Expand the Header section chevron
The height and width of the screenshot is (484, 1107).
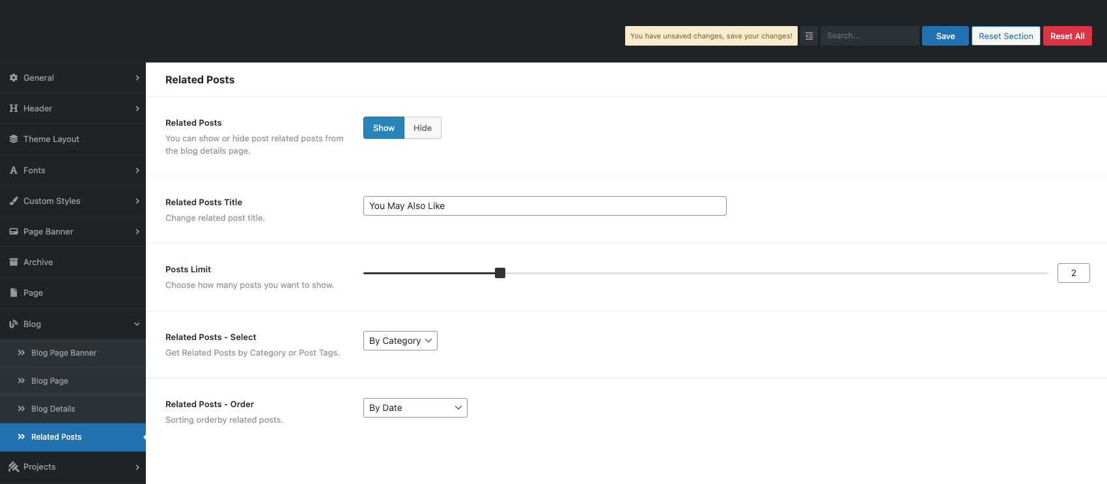pyautogui.click(x=137, y=108)
